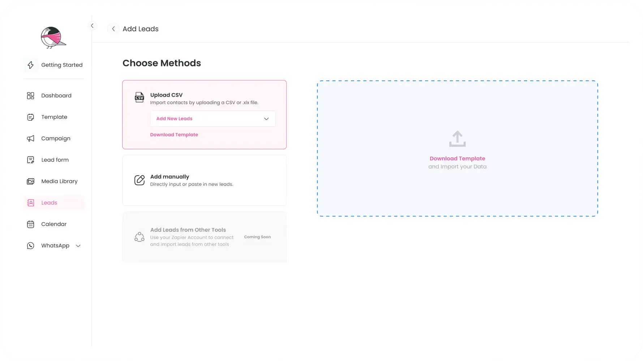Screen dimensions: 643x361
Task: Click 'Directly input or paste in new leads' text
Action: (192, 184)
